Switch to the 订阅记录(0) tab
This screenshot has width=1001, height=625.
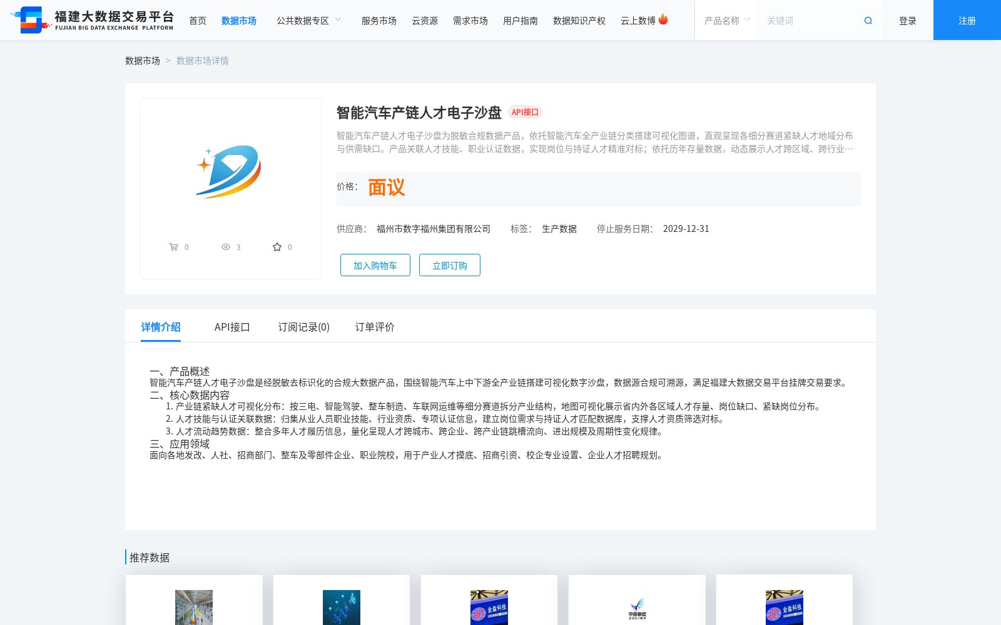[x=304, y=327]
